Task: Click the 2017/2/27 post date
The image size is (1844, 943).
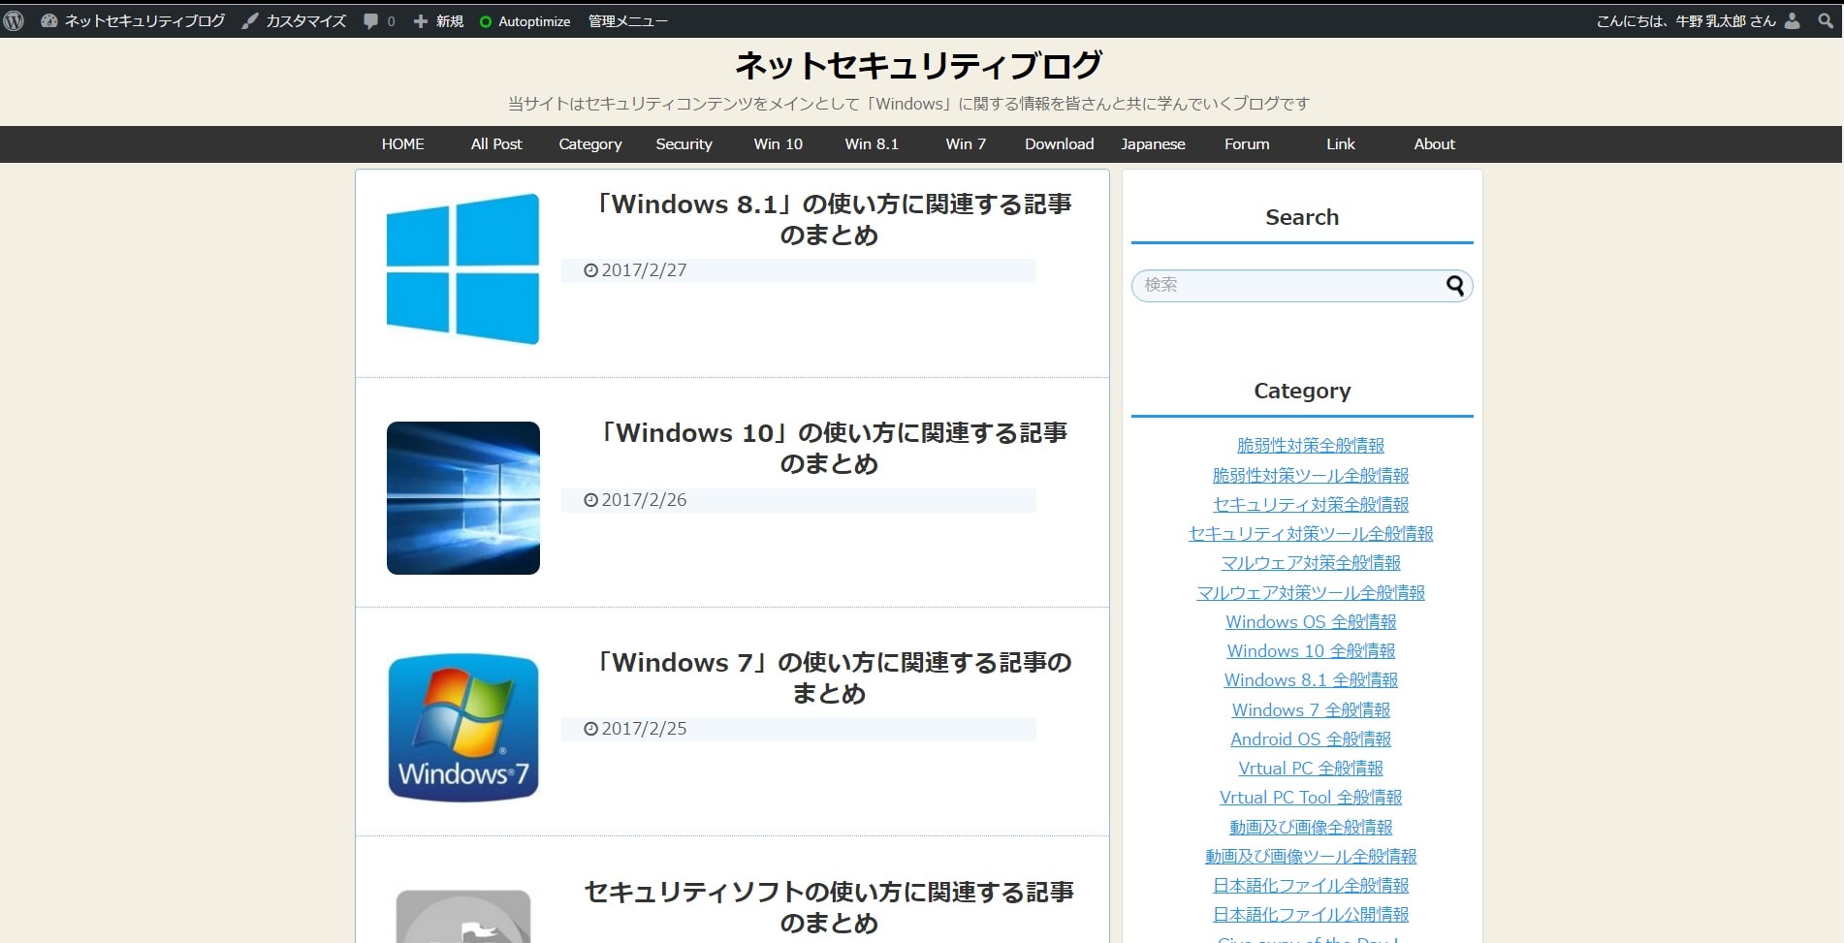Action: point(644,270)
